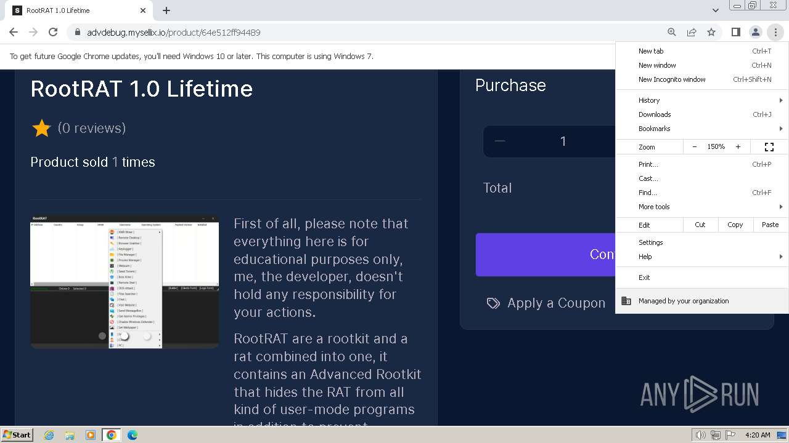Click Copy in the Edit row
This screenshot has width=789, height=443.
pos(735,225)
